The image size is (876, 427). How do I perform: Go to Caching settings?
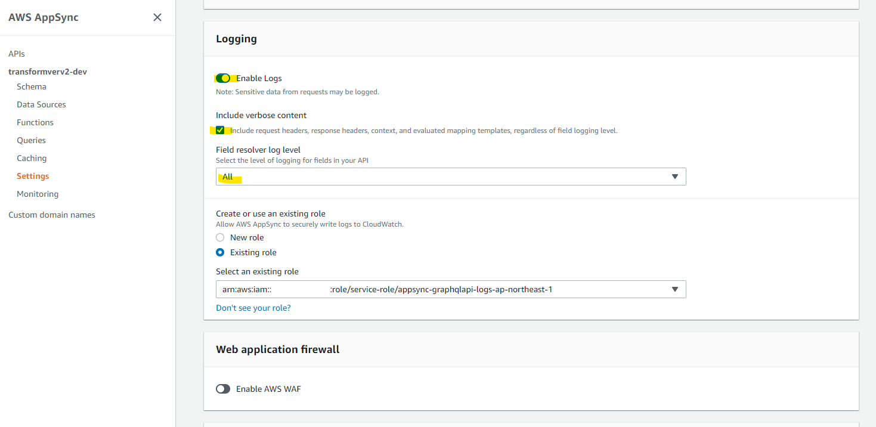(32, 158)
